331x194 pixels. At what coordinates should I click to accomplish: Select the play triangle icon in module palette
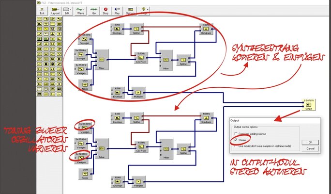coord(60,59)
